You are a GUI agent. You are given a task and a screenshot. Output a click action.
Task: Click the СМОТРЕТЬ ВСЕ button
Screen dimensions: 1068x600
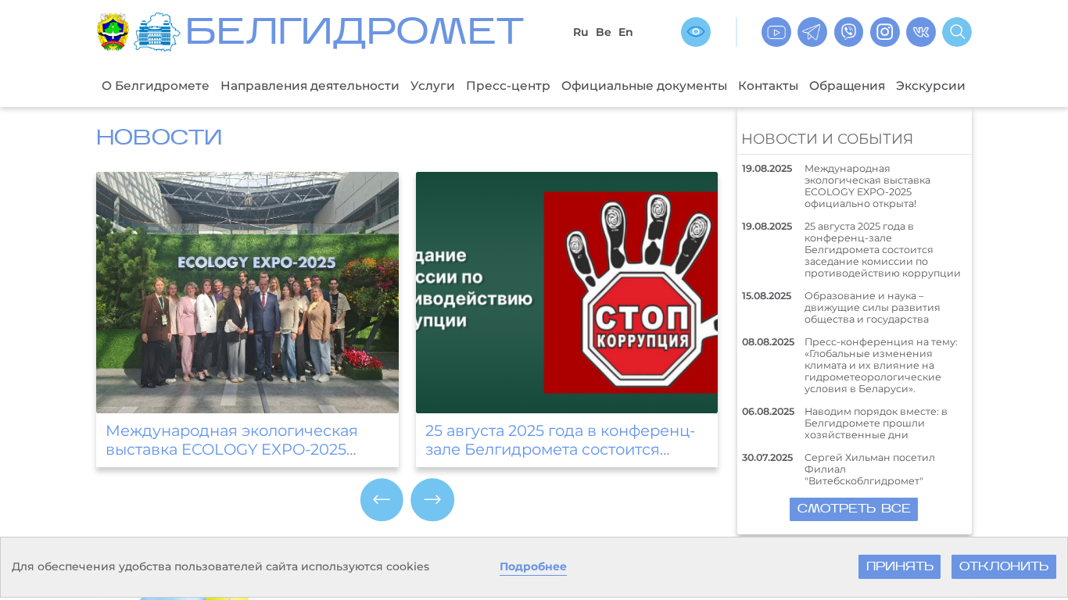point(854,509)
